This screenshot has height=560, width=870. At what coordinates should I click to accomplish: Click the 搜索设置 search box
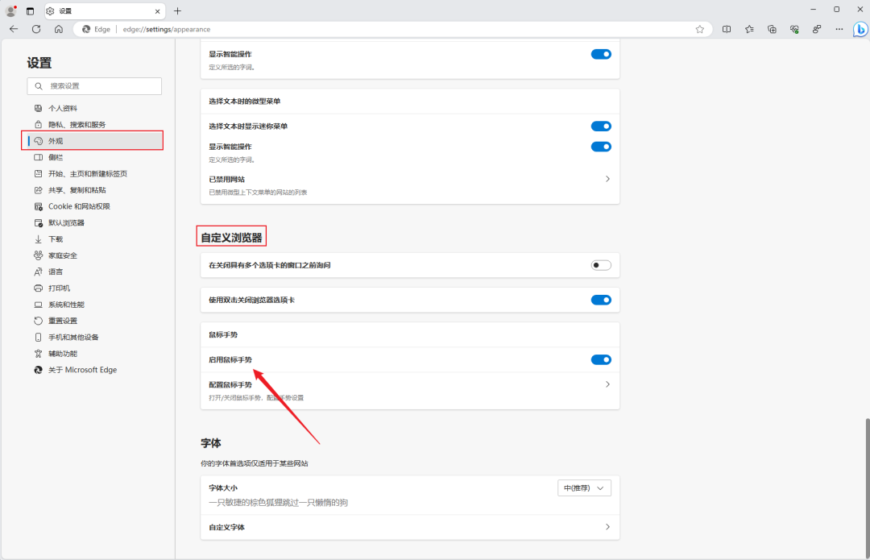[x=94, y=86]
